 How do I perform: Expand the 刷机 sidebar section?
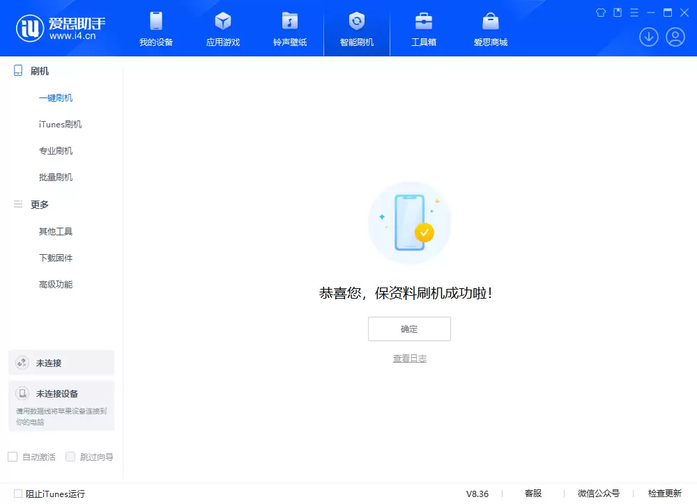[38, 70]
